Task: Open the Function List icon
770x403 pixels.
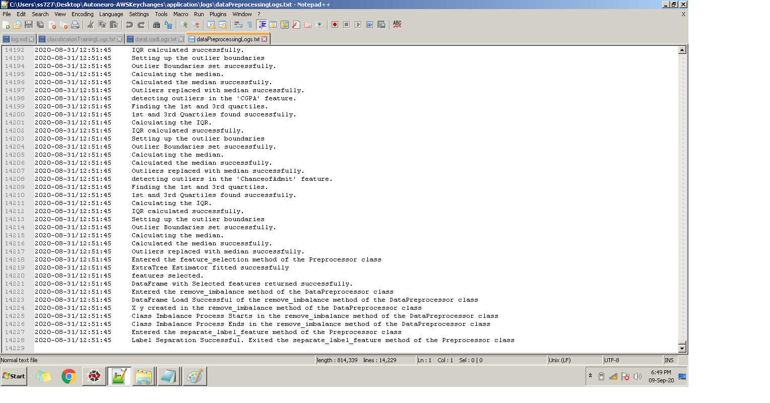Action: [x=296, y=25]
